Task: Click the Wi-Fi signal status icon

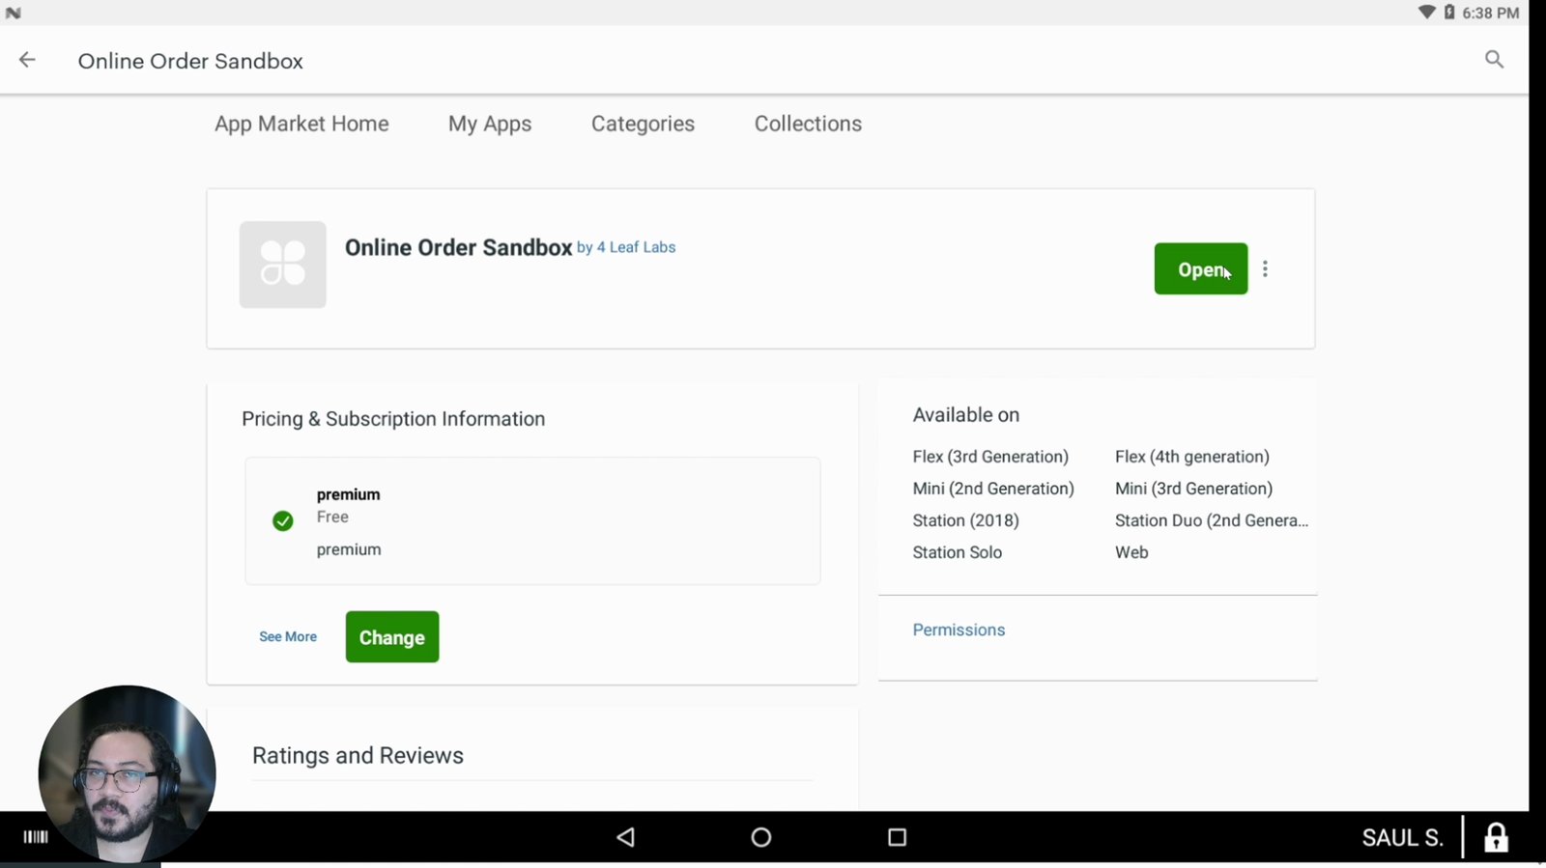Action: click(1426, 13)
